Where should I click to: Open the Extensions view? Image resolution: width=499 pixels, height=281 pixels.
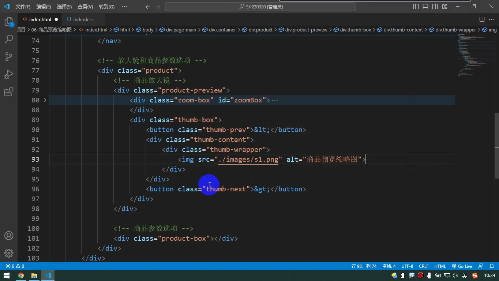(9, 92)
